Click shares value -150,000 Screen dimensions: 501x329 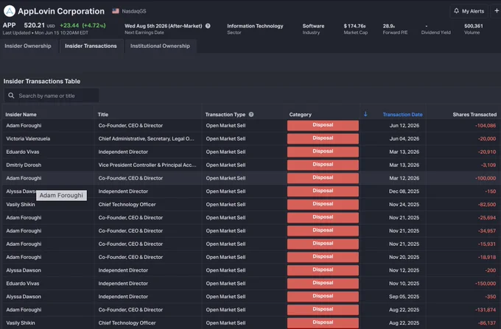pyautogui.click(x=486, y=283)
